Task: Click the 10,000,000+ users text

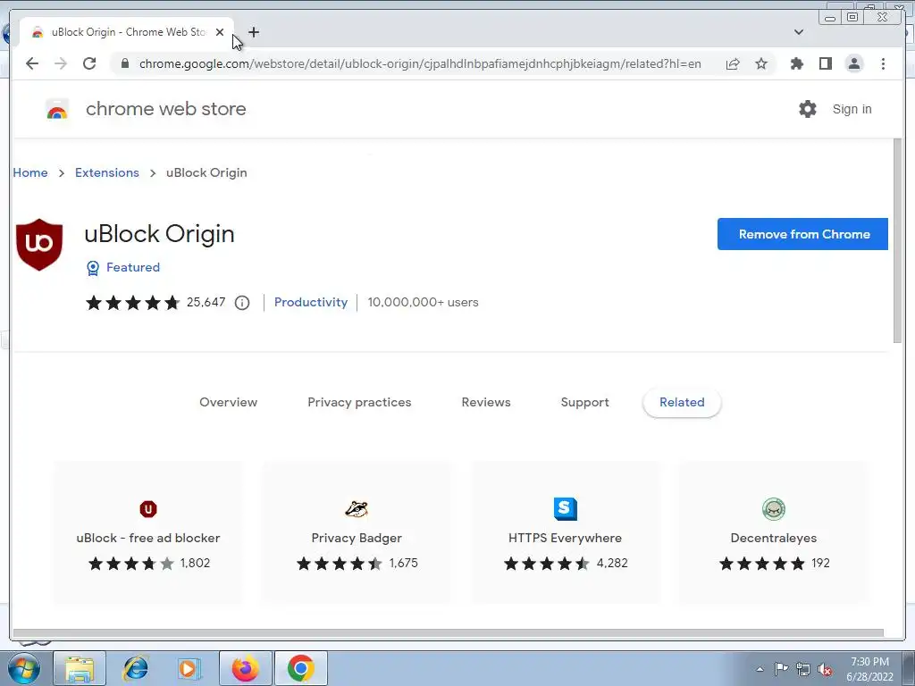Action: pyautogui.click(x=423, y=302)
